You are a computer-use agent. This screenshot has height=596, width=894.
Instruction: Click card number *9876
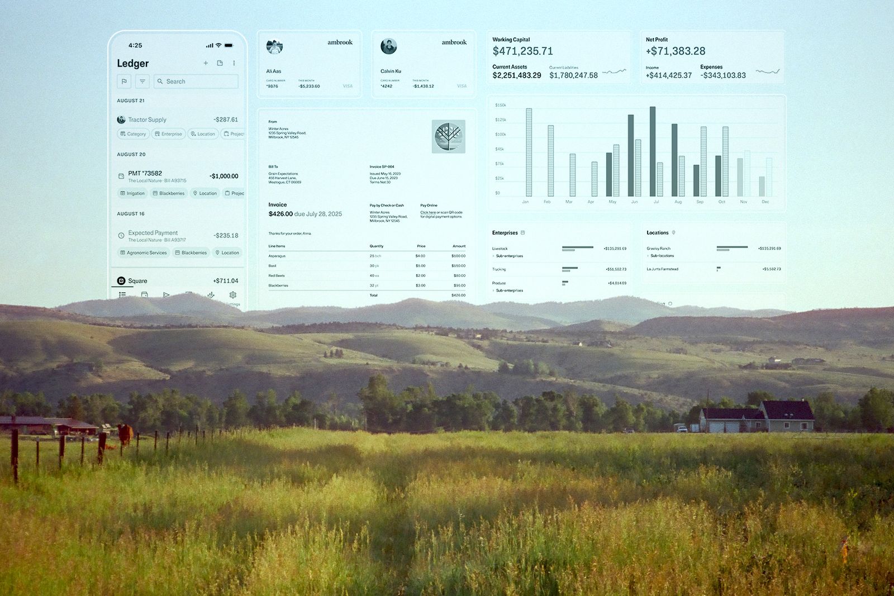(272, 86)
